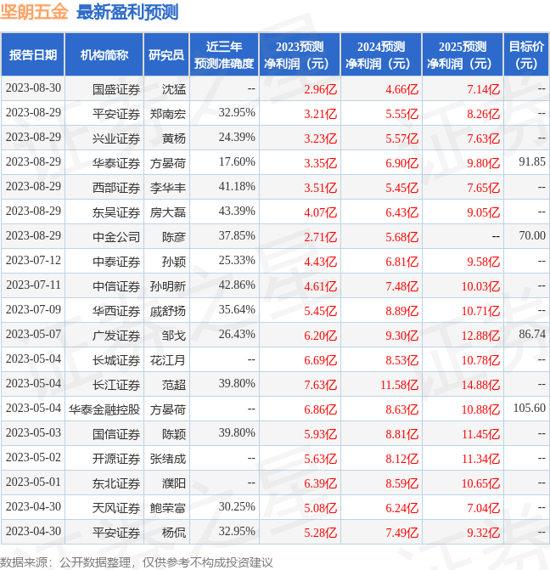550x570 pixels.
Task: Click the 近三年预测准确度 column header
Action: coord(224,55)
